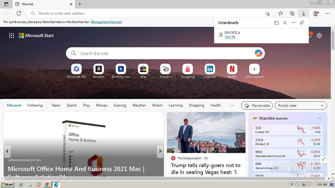Image resolution: width=335 pixels, height=188 pixels.
Task: Open Chrome from the taskbar
Action: (x=47, y=185)
